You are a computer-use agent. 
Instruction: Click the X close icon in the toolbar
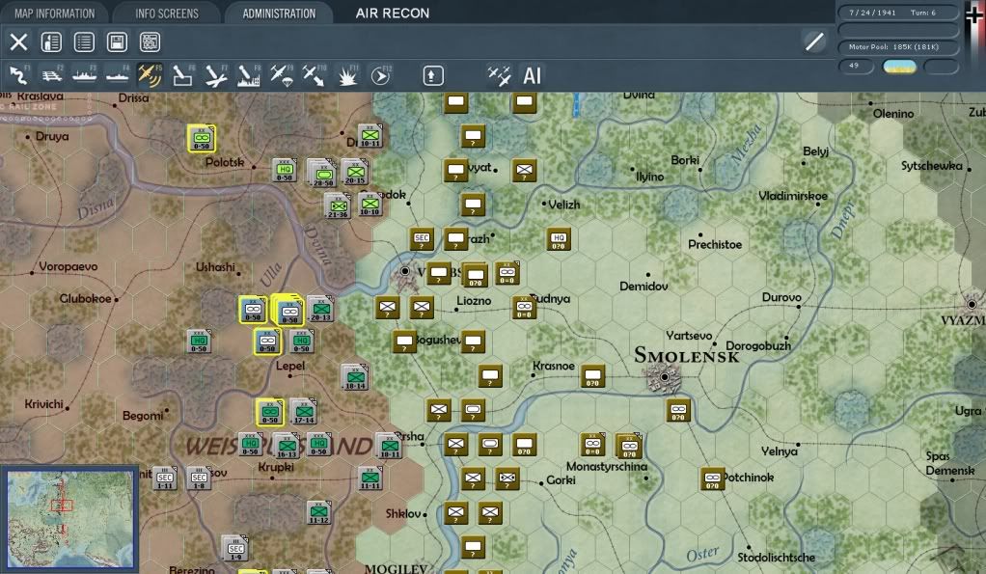click(19, 42)
